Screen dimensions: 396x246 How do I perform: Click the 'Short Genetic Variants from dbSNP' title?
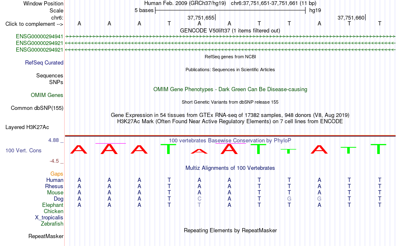[x=230, y=102]
